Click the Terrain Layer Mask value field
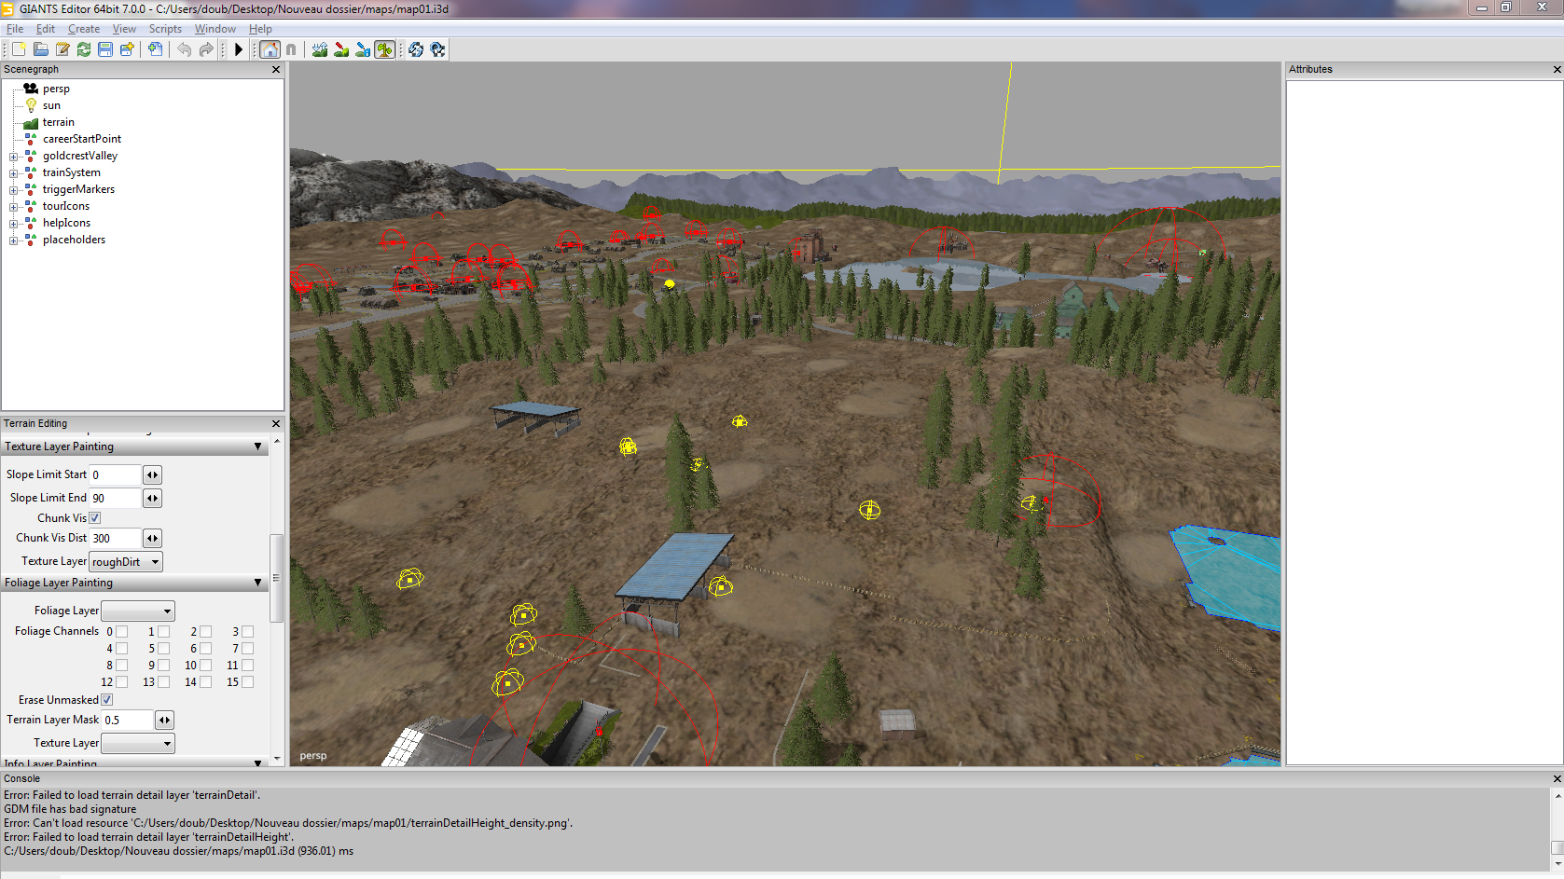The width and height of the screenshot is (1564, 879). coord(127,720)
